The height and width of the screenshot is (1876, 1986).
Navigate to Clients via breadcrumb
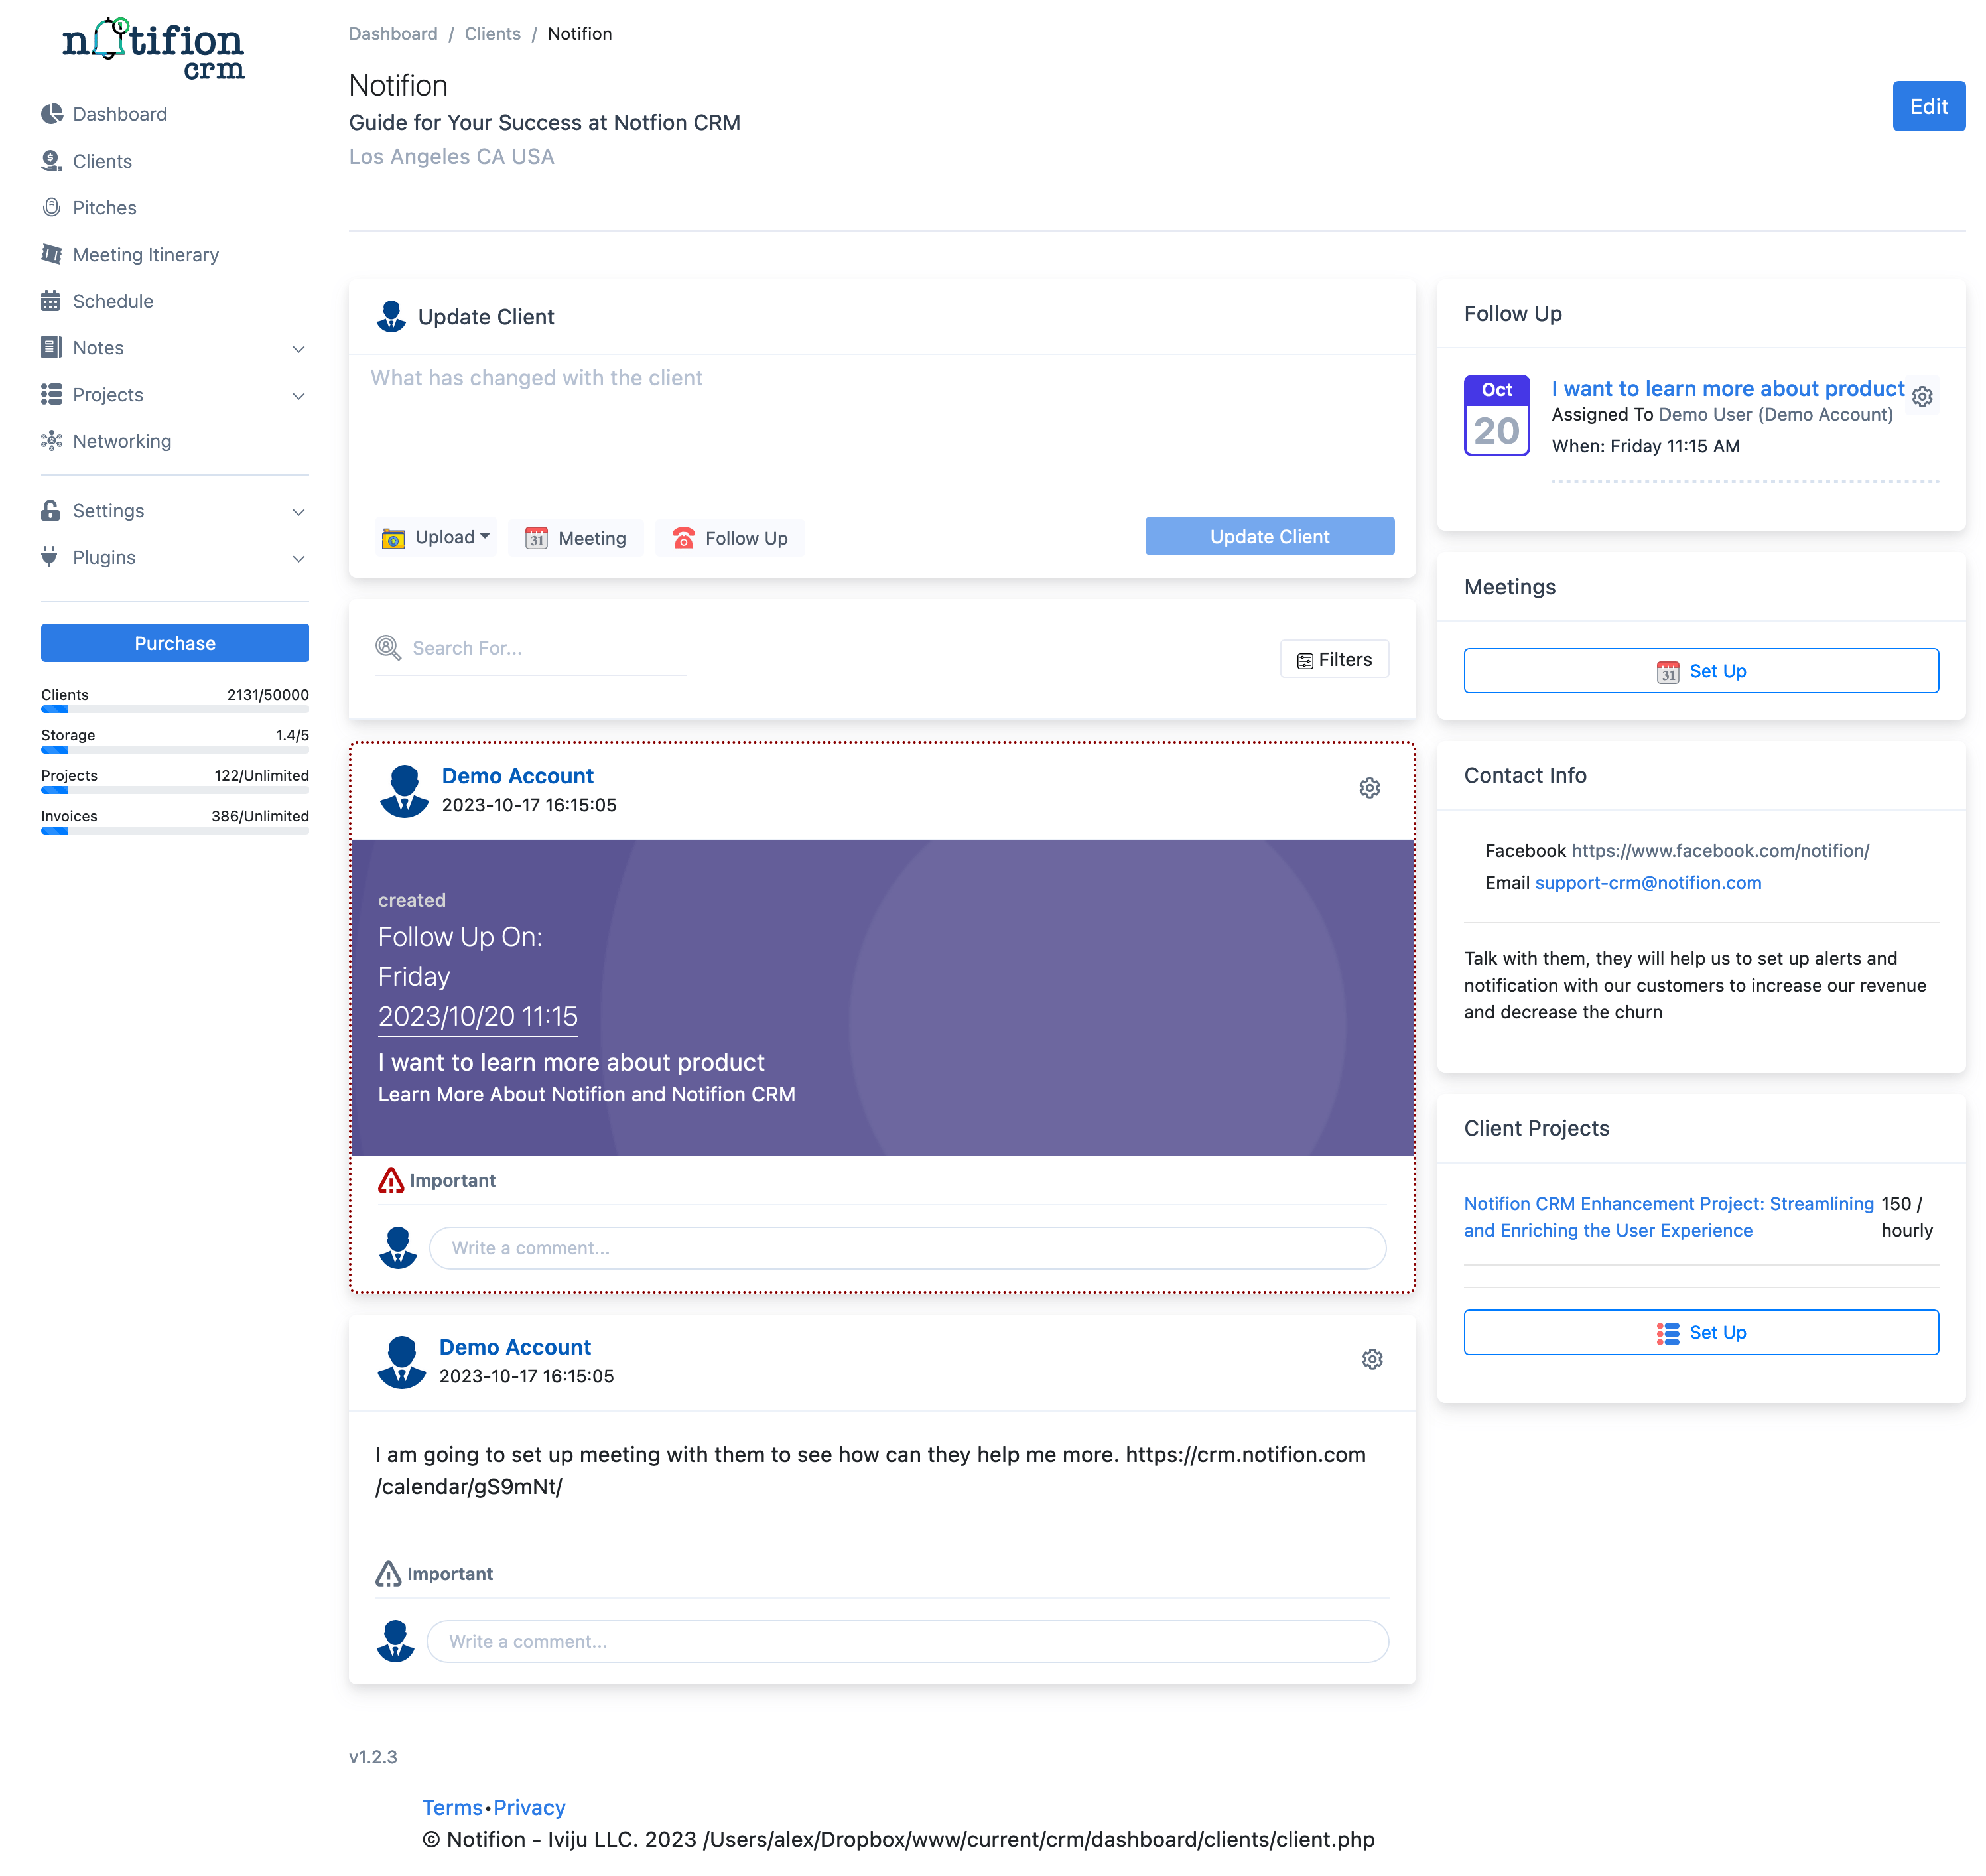point(492,33)
